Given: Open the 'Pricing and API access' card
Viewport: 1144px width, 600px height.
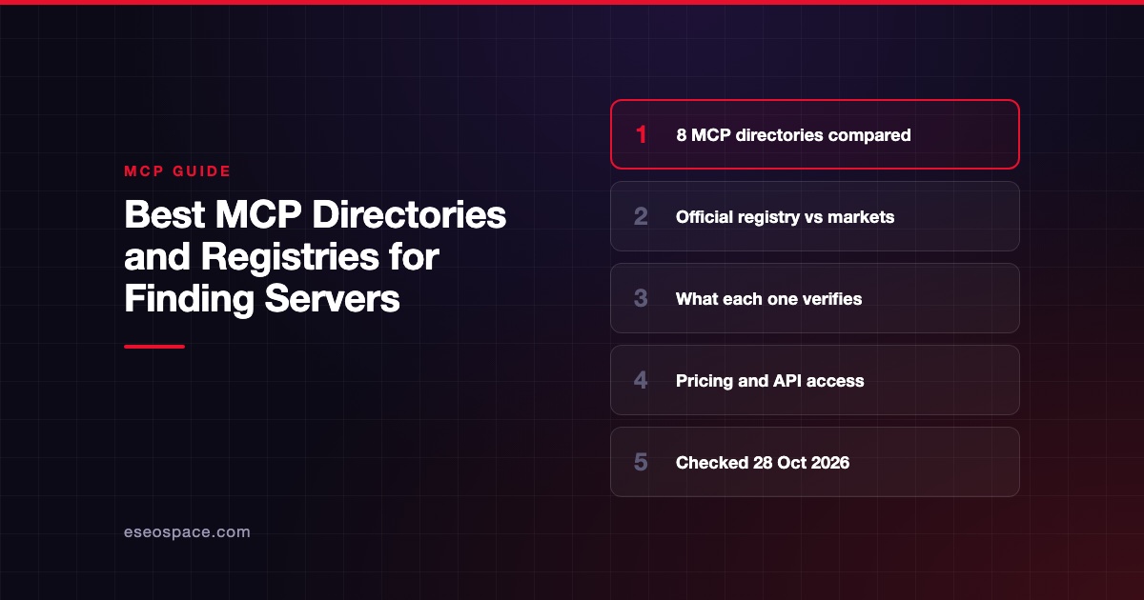Looking at the screenshot, I should click(815, 380).
